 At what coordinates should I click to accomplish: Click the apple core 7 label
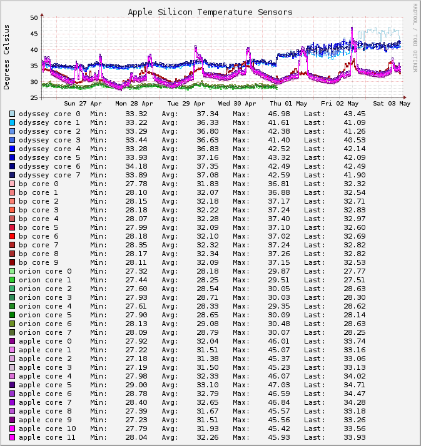pyautogui.click(x=45, y=402)
